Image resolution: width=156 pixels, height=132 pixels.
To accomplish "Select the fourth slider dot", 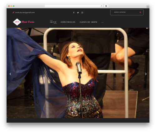I will [x=84, y=113].
